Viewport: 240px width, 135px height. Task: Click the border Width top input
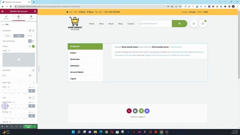6,91
